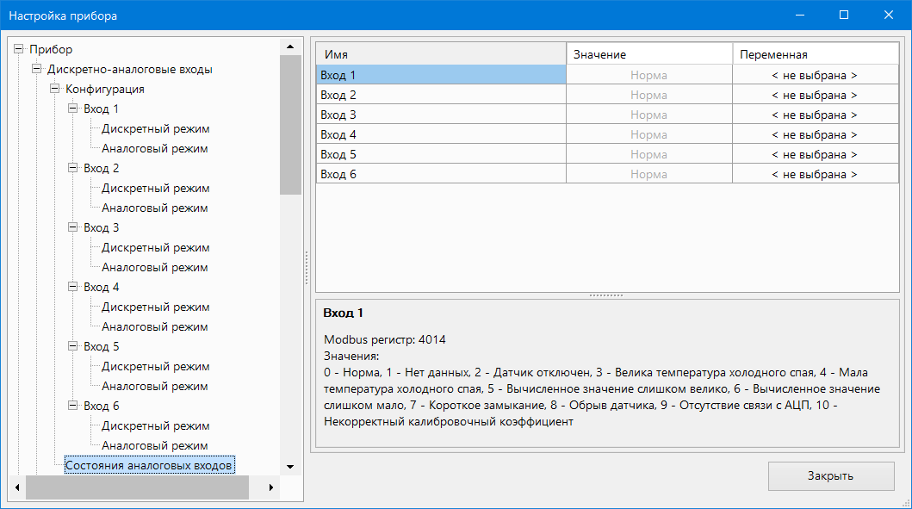Open Состояния аналоговых входов tree item
This screenshot has height=509, width=912.
[148, 466]
